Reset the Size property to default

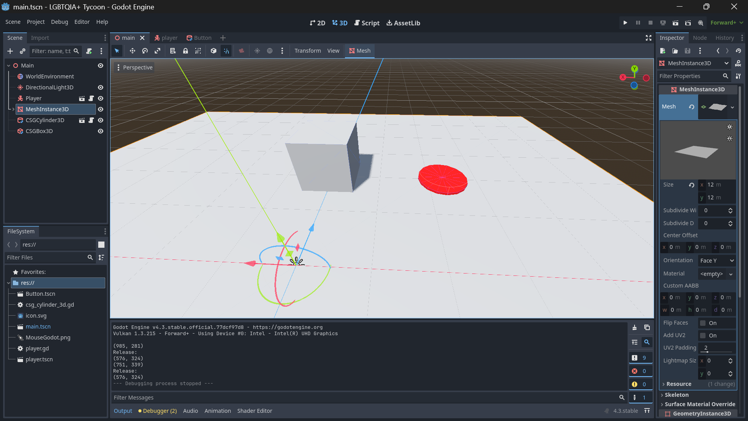[692, 185]
